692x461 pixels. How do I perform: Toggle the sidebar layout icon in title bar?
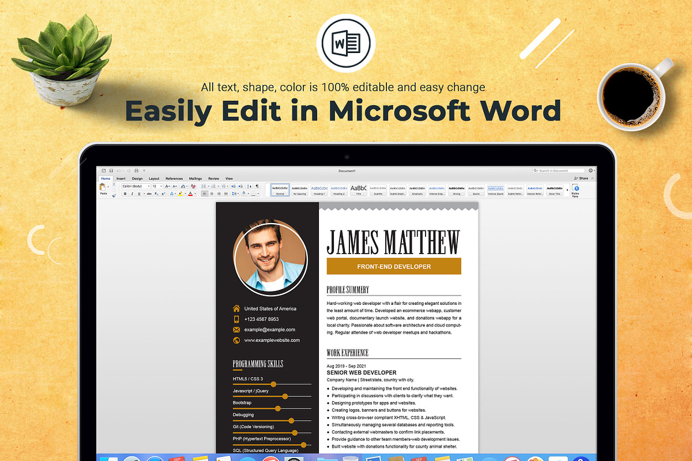pos(103,171)
